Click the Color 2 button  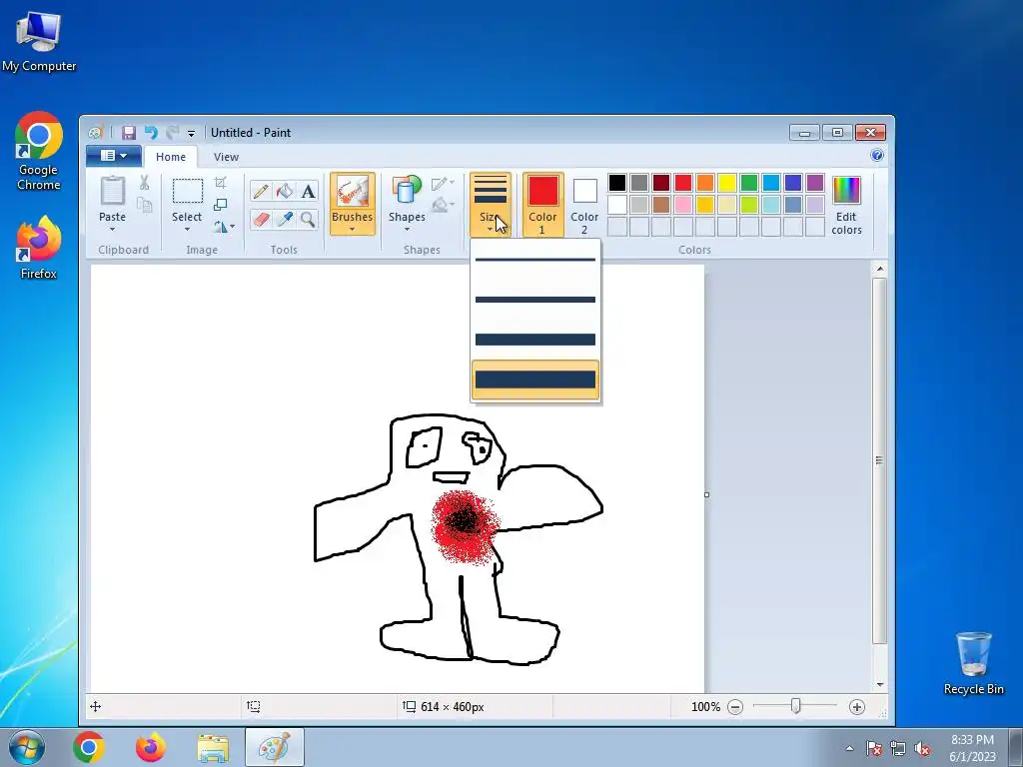[x=584, y=204]
